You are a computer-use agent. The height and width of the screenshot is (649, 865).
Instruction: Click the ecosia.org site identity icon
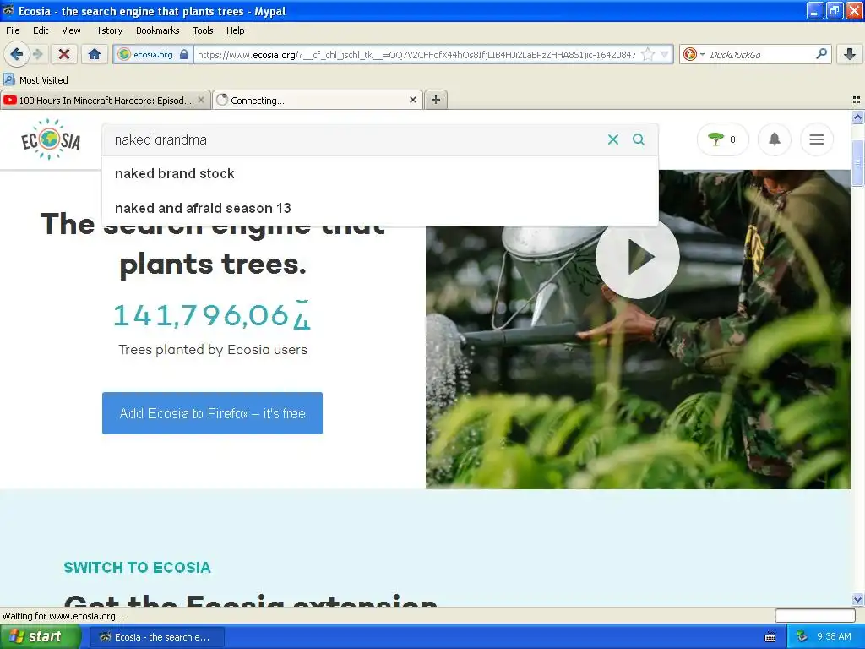(125, 54)
